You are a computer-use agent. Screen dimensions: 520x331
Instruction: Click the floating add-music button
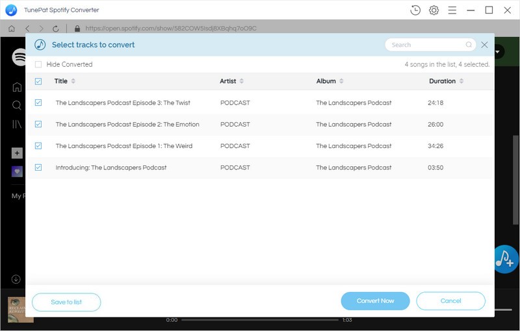coord(506,259)
